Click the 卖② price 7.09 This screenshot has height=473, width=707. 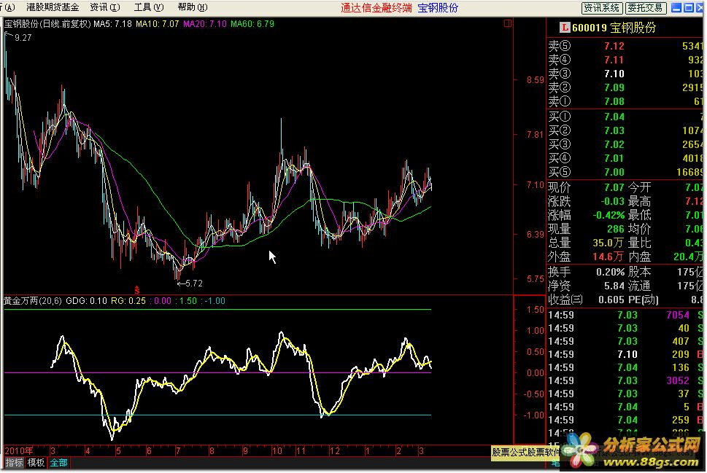coord(614,88)
